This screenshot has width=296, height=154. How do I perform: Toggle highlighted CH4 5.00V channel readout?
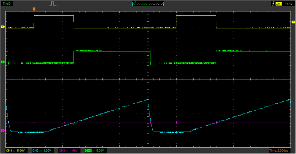(x=95, y=151)
